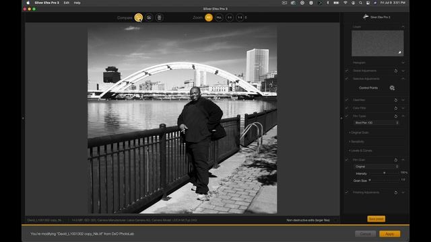
Task: Collapse the right panel handle
Action: pyautogui.click(x=341, y=118)
